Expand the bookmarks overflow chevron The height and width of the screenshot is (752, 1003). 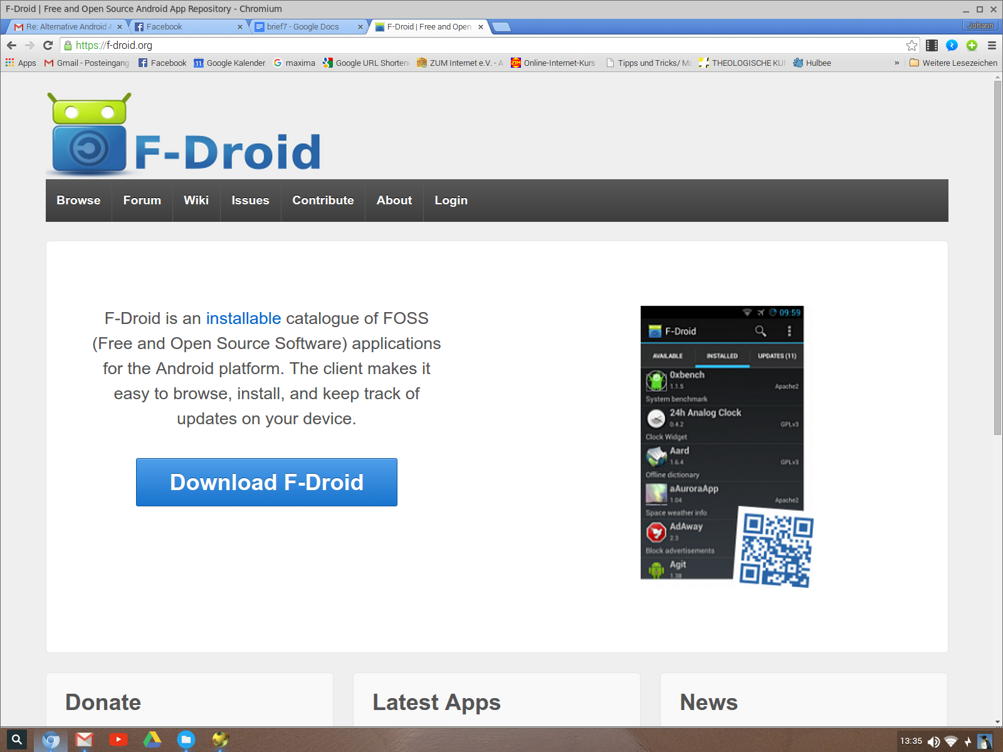click(x=896, y=63)
